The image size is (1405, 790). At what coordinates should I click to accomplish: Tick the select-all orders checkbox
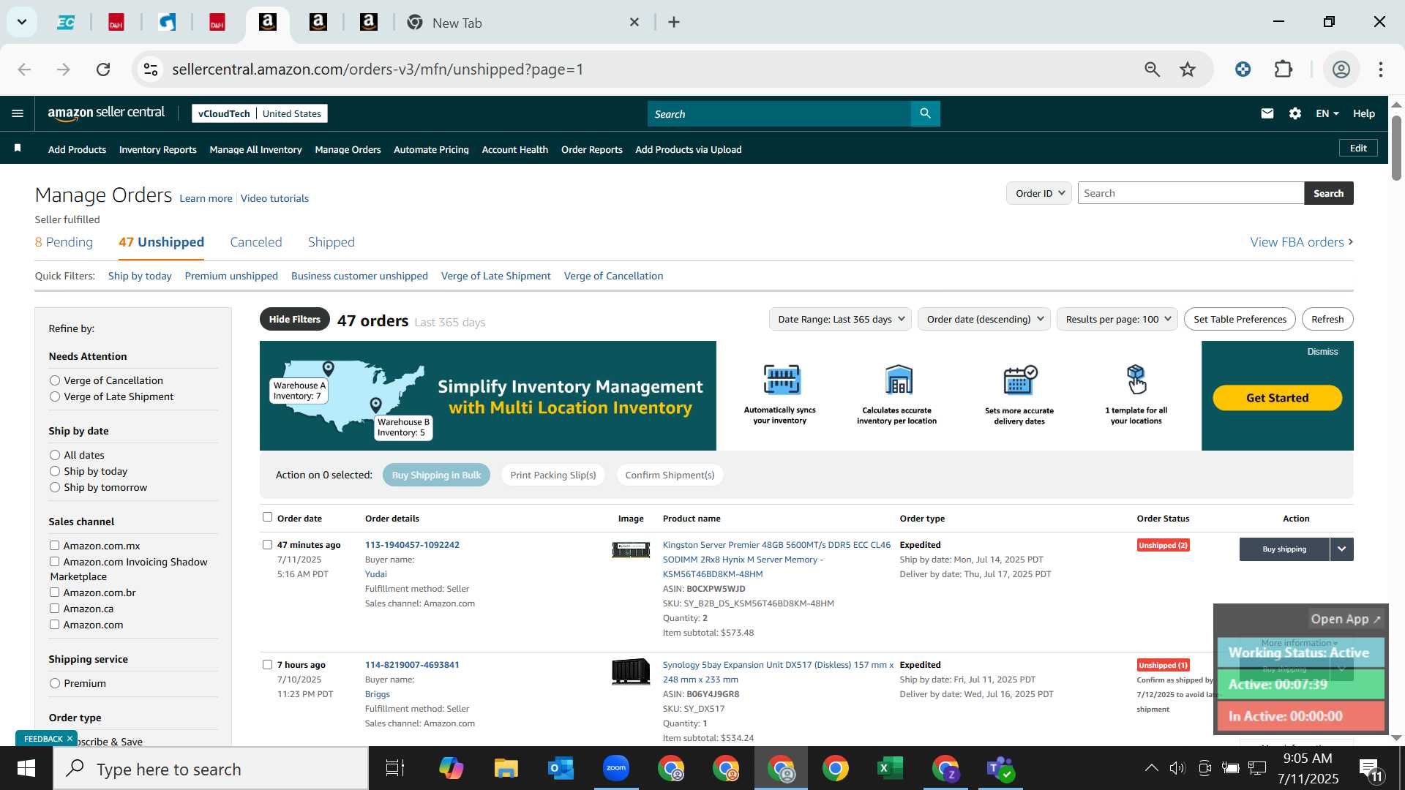click(267, 517)
